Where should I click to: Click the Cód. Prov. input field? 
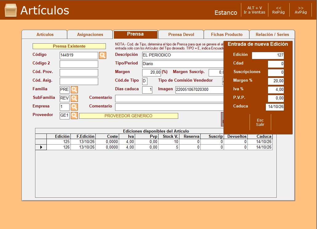[79, 72]
